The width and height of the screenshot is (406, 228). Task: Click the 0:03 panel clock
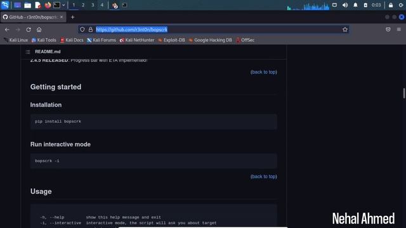(376, 5)
